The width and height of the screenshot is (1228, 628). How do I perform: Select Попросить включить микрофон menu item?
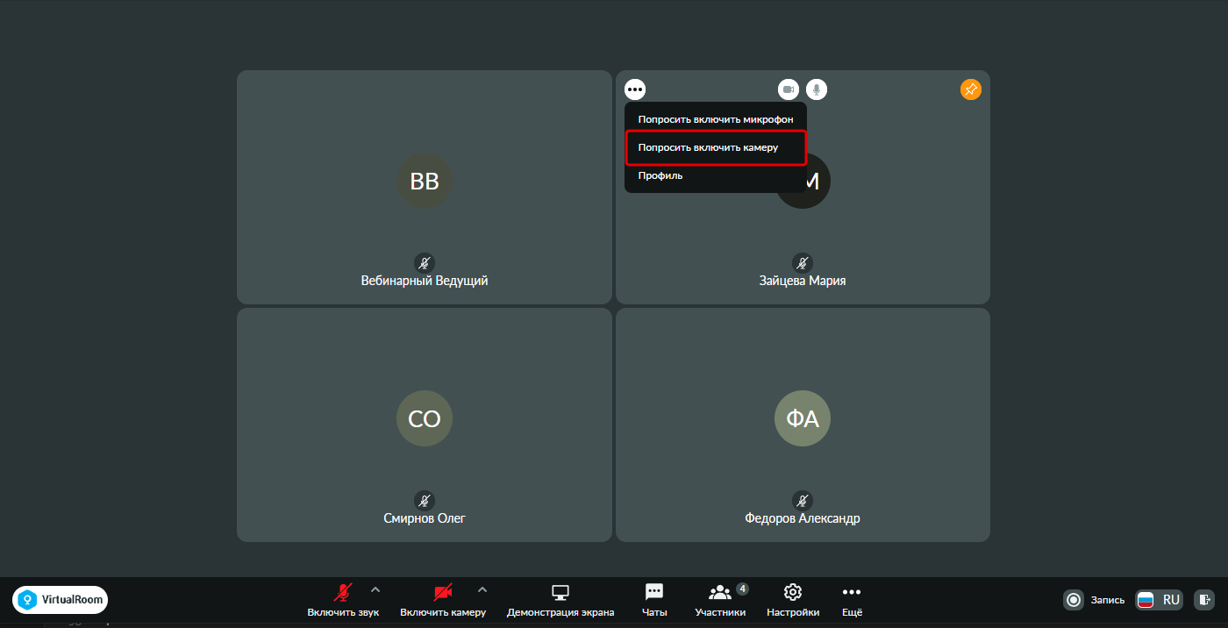point(716,119)
